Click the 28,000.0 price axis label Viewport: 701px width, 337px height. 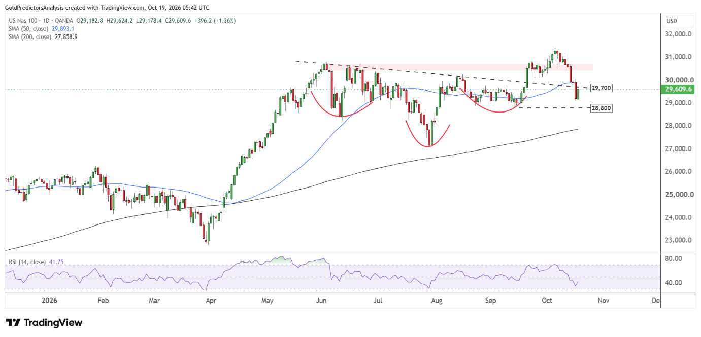tap(679, 126)
